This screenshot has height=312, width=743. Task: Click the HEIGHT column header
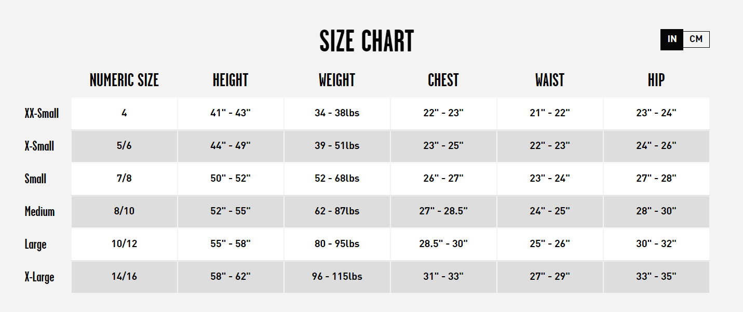231,80
